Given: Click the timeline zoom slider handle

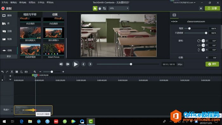Looking at the screenshot, I should click(52, 72).
